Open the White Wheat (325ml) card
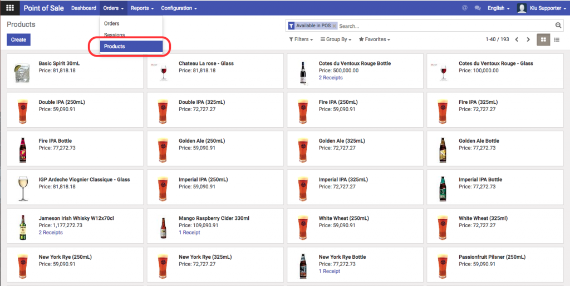 click(495, 226)
